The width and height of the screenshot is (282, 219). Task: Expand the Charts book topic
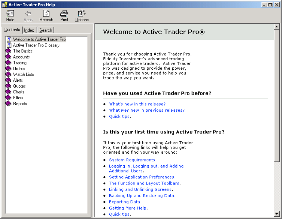[19, 92]
